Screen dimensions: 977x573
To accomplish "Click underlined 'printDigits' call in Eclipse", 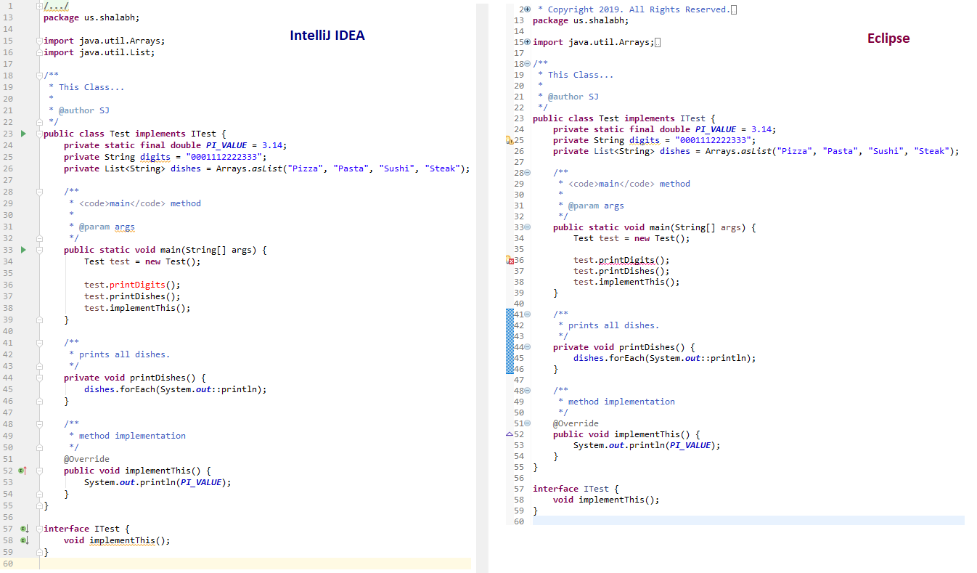I will 626,260.
